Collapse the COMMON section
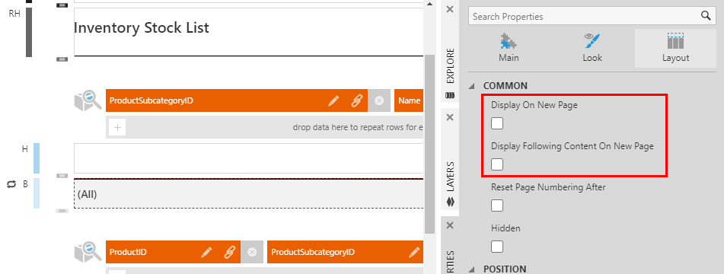Viewport: 724px width, 274px height. (x=472, y=86)
